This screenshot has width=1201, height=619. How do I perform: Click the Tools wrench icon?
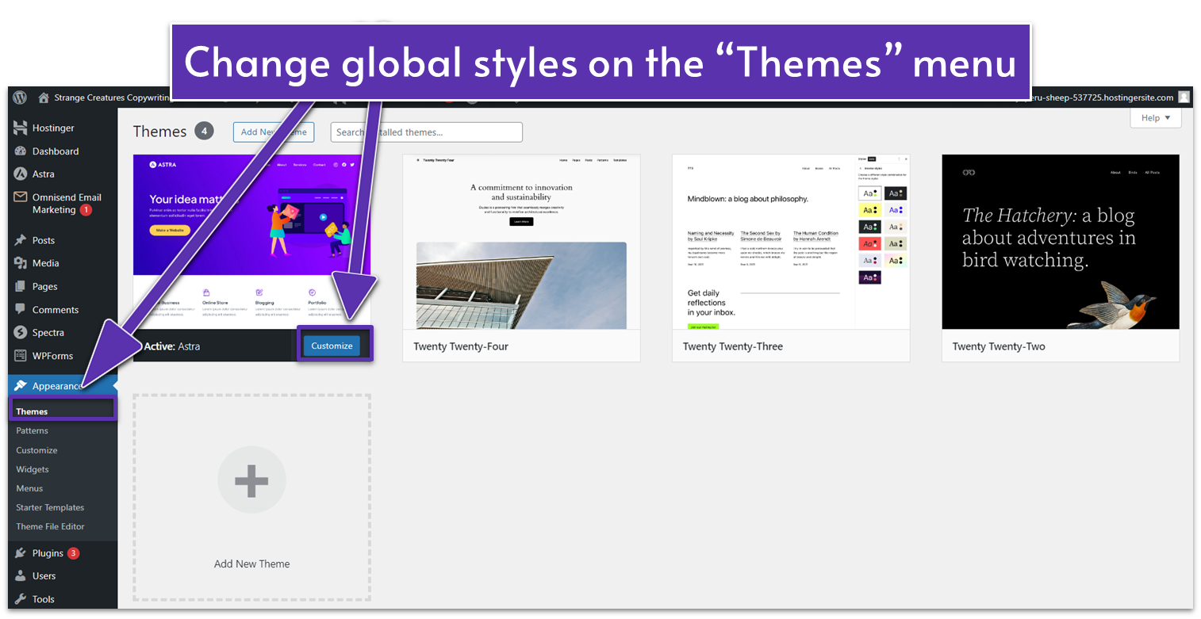(21, 599)
